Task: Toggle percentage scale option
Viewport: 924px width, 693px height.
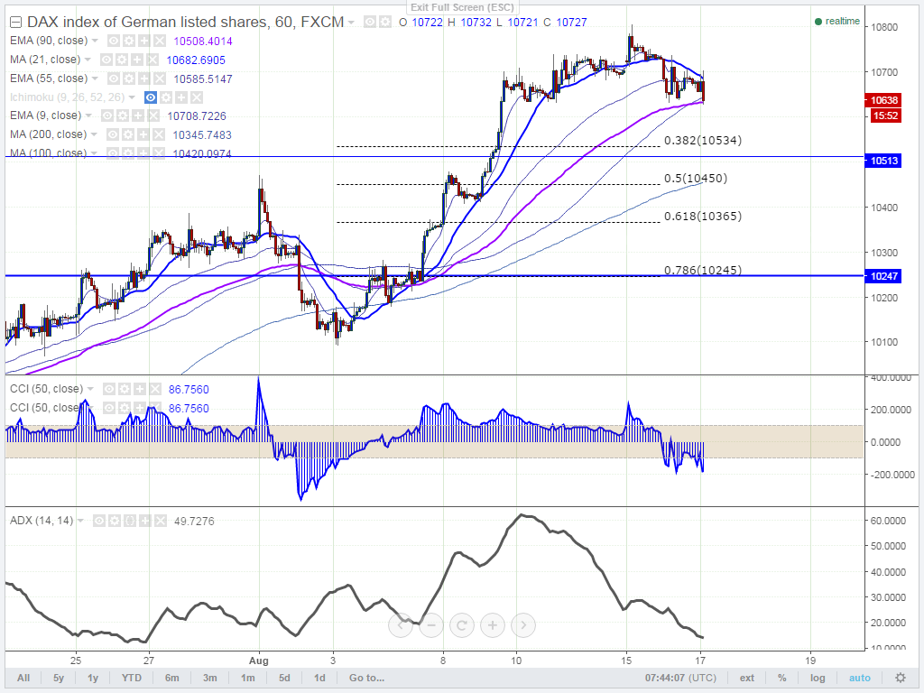Action: (782, 678)
